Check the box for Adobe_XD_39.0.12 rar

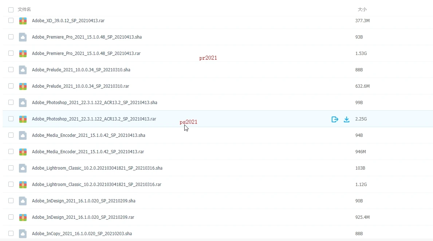pyautogui.click(x=11, y=20)
